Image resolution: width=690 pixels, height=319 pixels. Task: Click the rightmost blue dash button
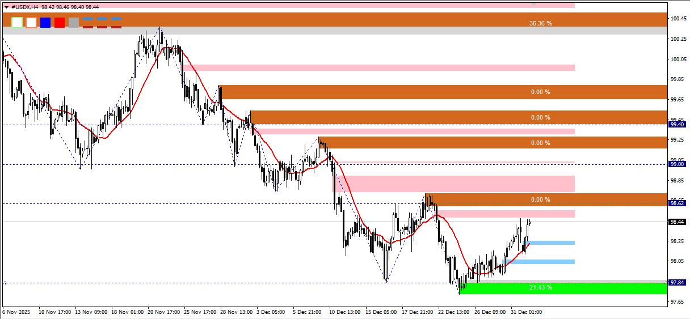pos(116,19)
